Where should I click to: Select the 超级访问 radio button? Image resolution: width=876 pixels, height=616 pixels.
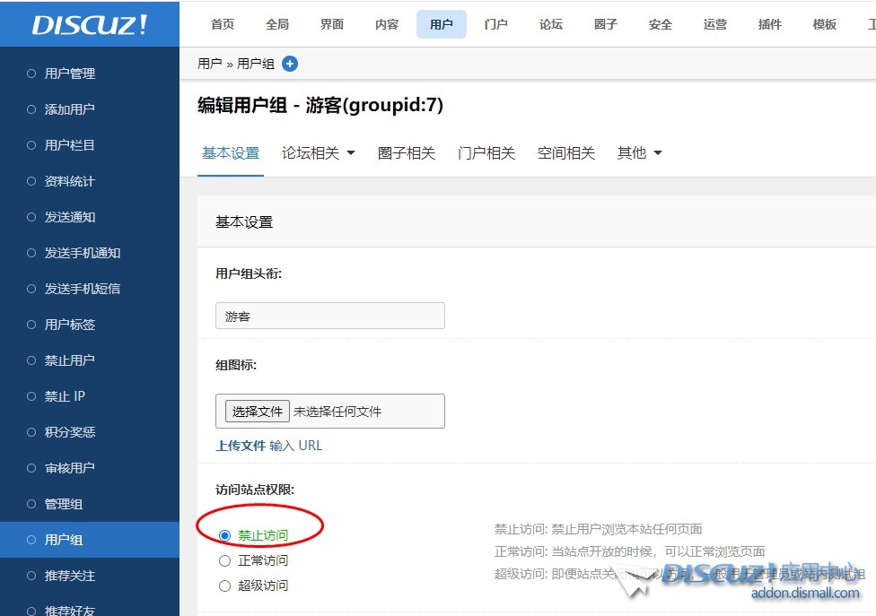[x=224, y=586]
